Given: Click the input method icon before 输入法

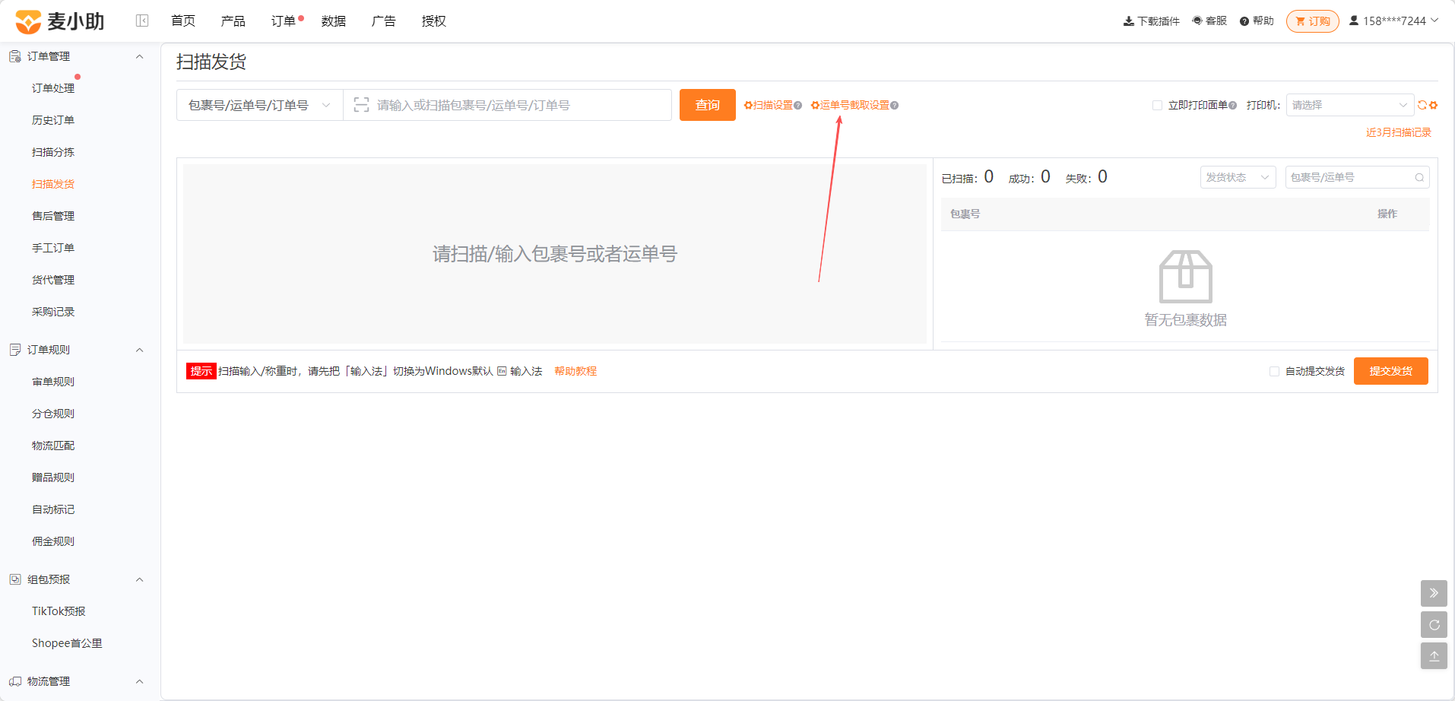Looking at the screenshot, I should tap(502, 371).
